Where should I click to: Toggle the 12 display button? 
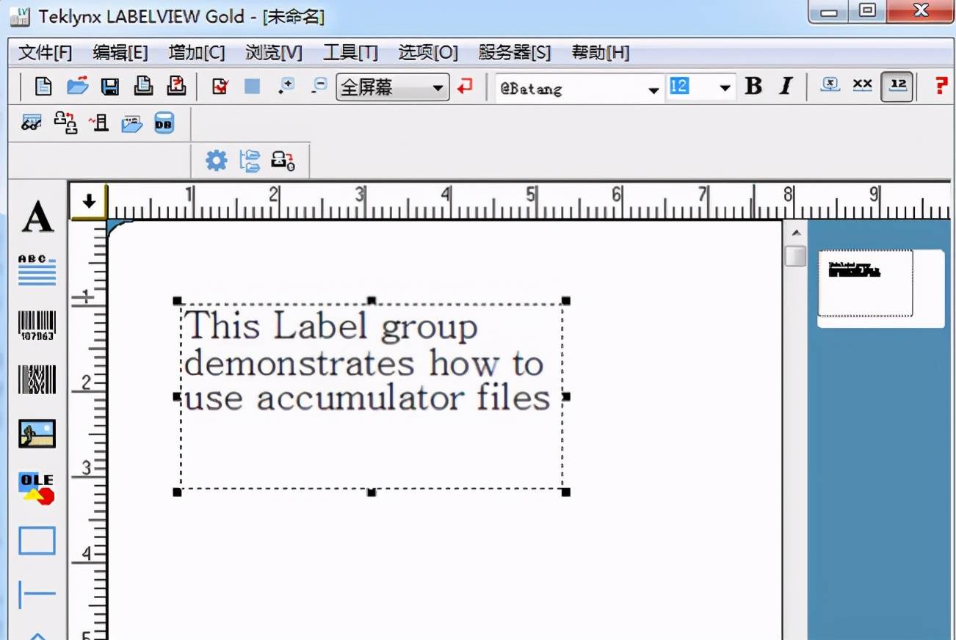click(897, 86)
